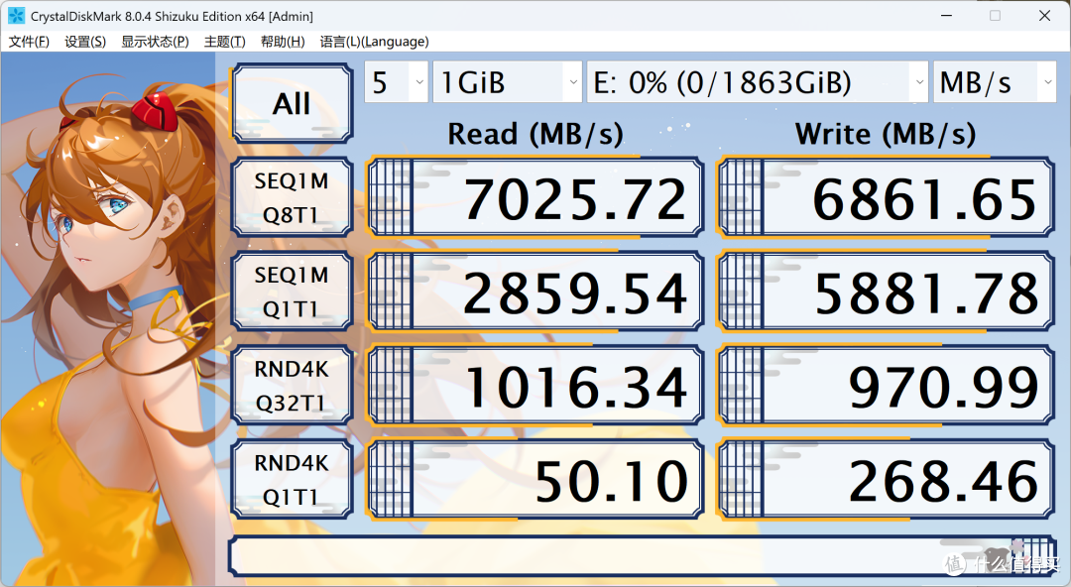
Task: Open the 主题(T) menu
Action: 225,42
